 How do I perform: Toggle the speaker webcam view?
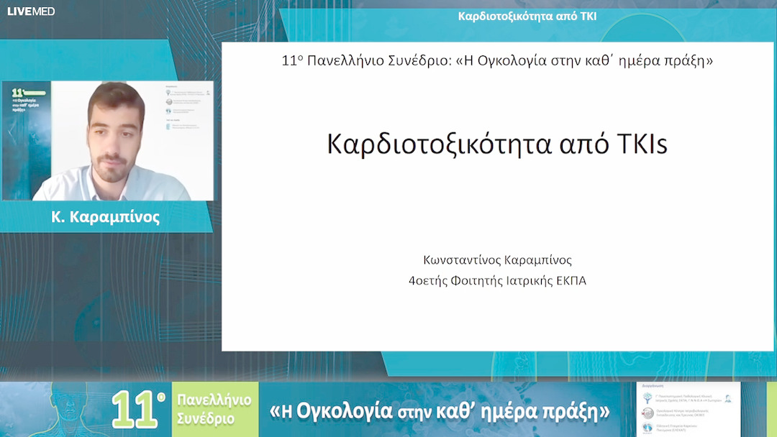(106, 140)
